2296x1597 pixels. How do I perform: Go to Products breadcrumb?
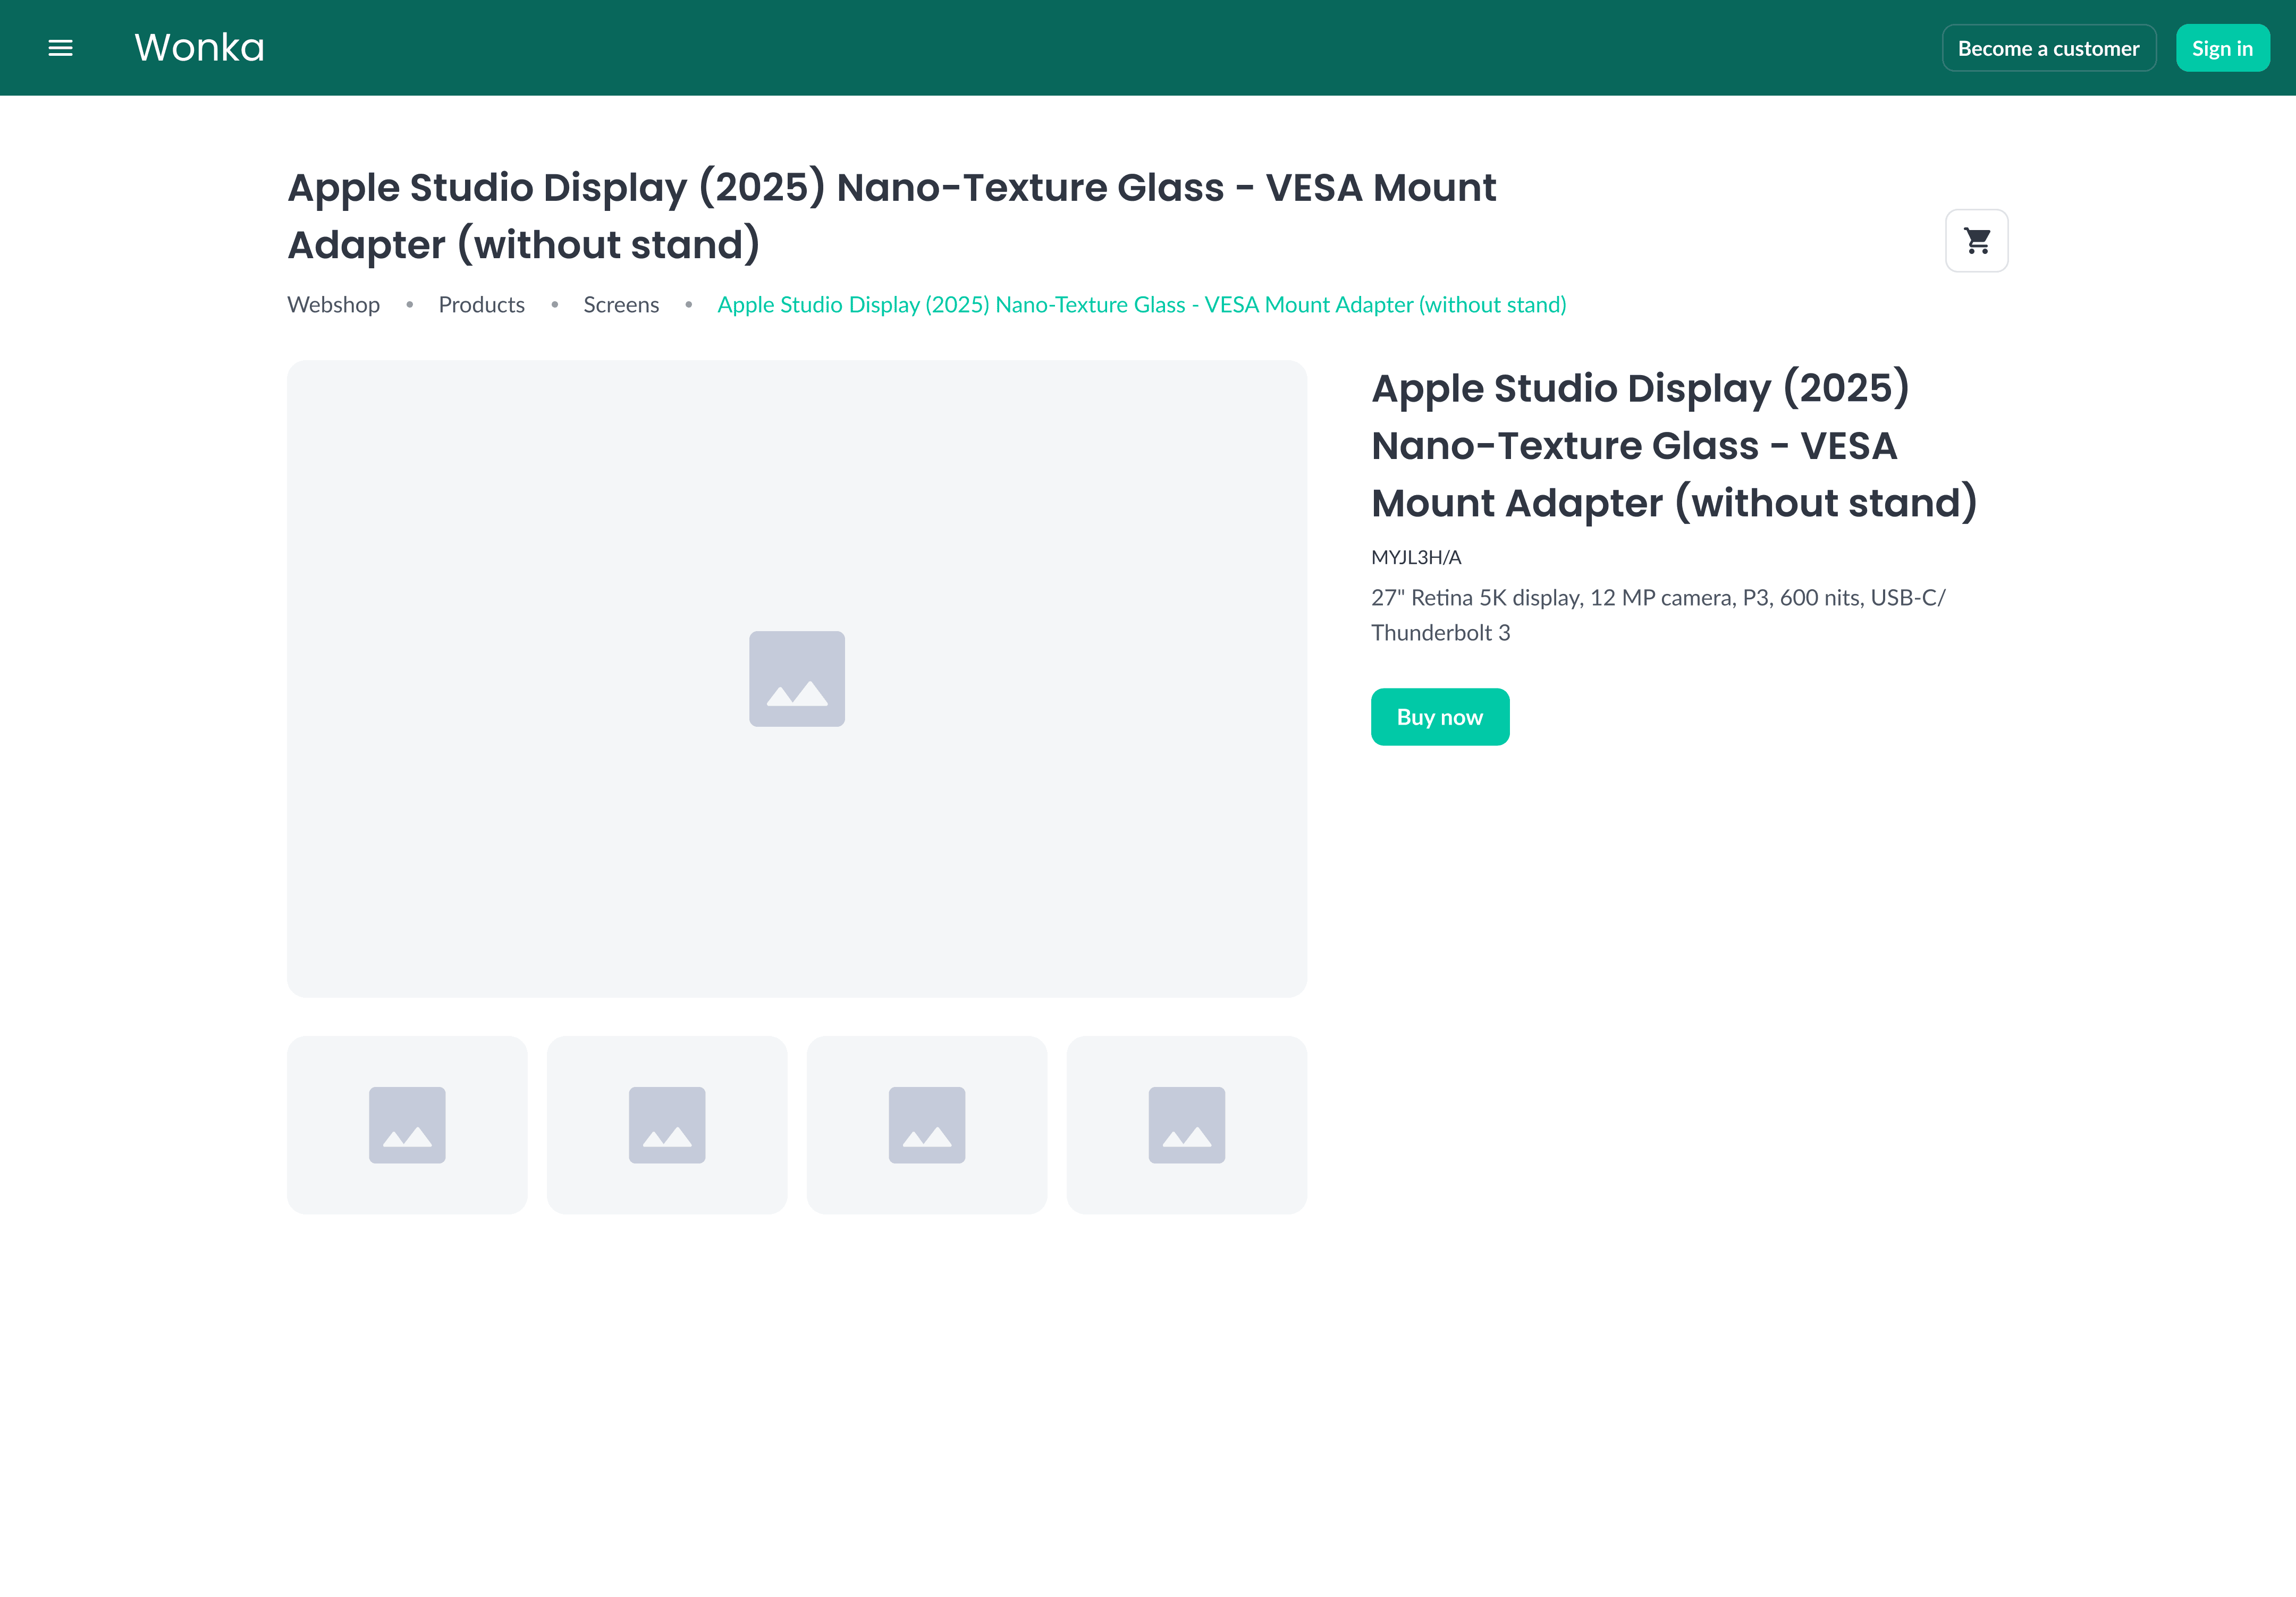(x=481, y=305)
